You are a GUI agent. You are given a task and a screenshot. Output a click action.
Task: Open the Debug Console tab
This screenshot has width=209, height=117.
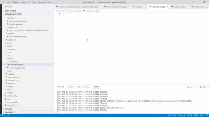pyautogui.click(x=83, y=87)
